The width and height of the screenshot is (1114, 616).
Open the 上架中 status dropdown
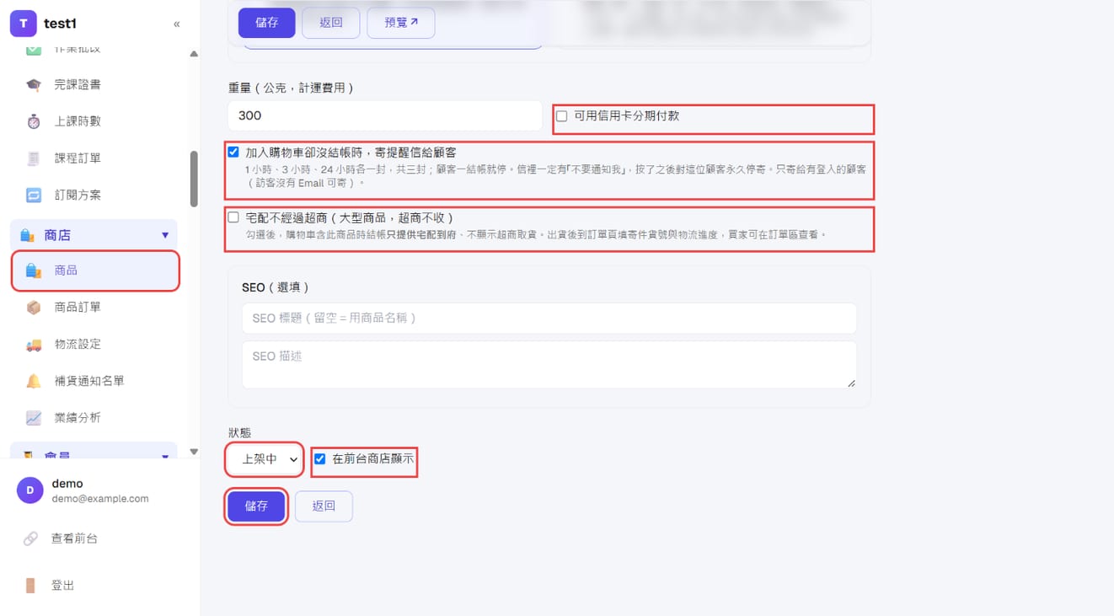265,459
